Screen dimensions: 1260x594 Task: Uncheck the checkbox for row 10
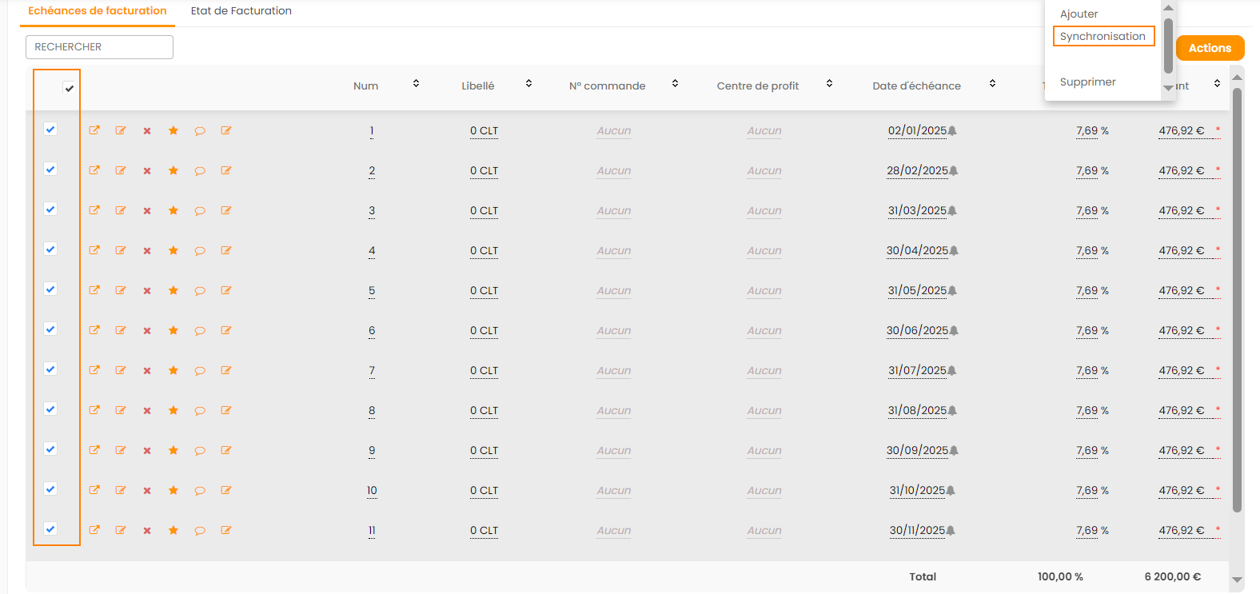50,489
